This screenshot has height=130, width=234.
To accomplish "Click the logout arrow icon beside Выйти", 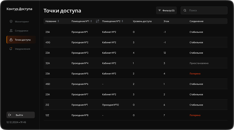I will [10, 115].
